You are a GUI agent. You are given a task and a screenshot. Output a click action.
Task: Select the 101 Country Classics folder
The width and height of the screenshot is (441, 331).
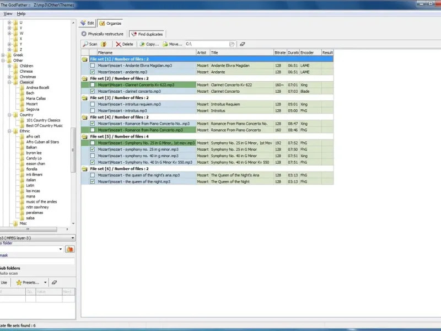coord(43,120)
